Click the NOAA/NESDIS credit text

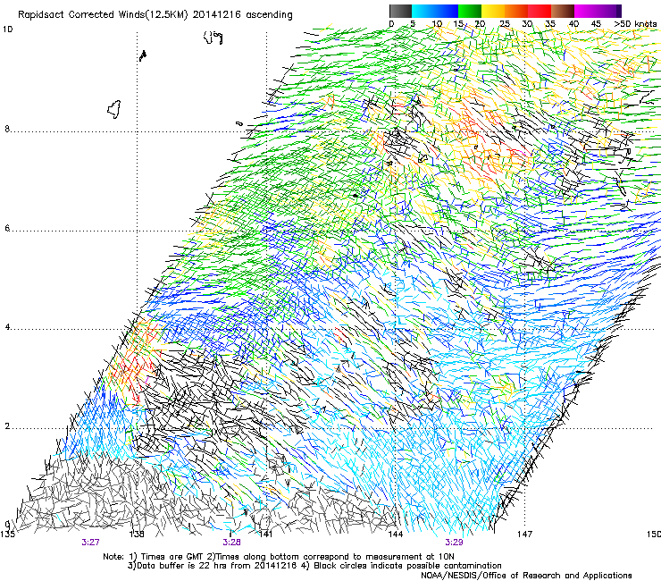coord(526,575)
